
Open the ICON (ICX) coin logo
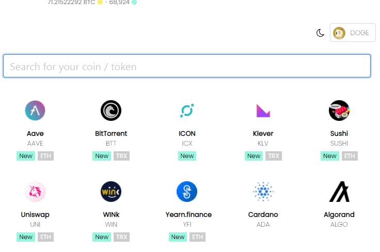coord(187,111)
